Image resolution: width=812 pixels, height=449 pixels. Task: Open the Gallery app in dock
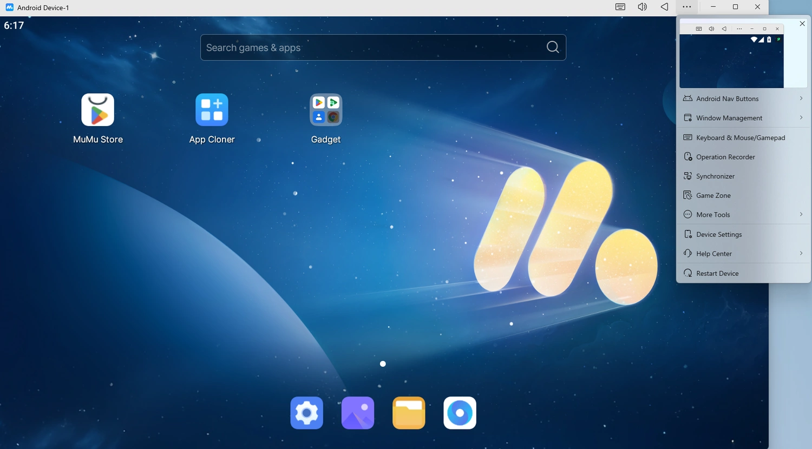point(358,413)
